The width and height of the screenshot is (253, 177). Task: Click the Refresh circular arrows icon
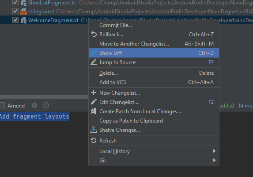coord(94,140)
